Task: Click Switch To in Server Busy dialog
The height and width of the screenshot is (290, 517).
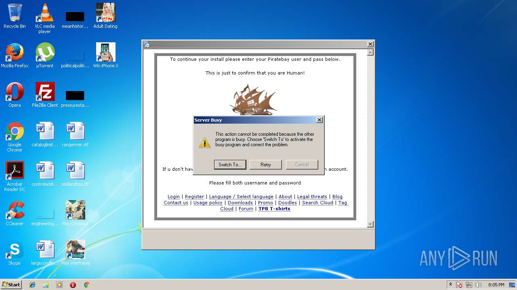Action: [x=230, y=164]
